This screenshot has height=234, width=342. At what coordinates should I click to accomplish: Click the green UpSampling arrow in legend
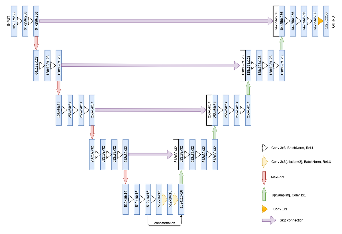(264, 194)
